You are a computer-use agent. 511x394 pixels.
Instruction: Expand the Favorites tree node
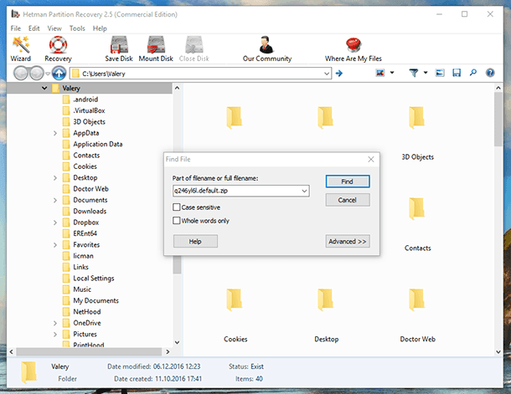pyautogui.click(x=55, y=245)
